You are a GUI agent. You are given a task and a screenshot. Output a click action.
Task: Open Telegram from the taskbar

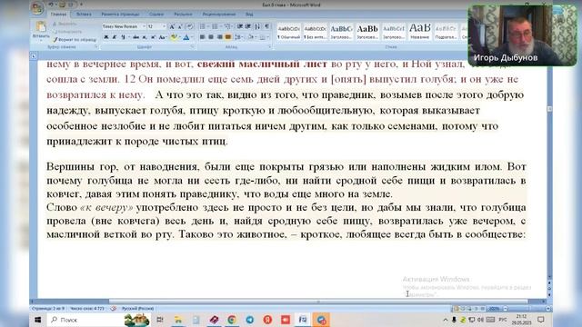(250, 320)
